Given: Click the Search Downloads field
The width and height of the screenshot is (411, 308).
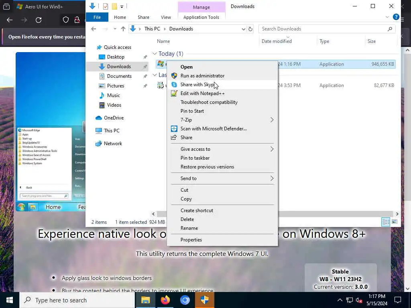Looking at the screenshot, I should coord(327,29).
